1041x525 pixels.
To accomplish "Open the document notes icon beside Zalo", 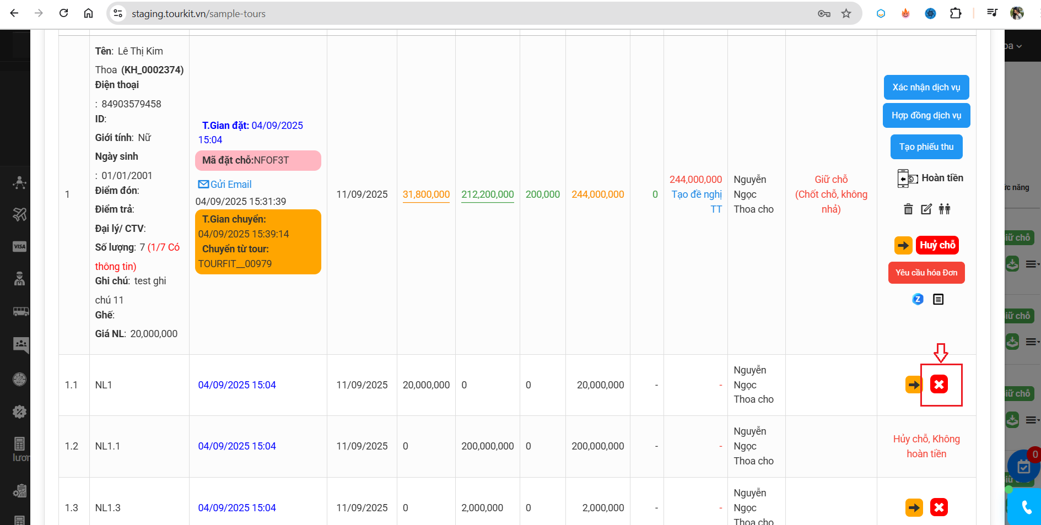I will (938, 299).
